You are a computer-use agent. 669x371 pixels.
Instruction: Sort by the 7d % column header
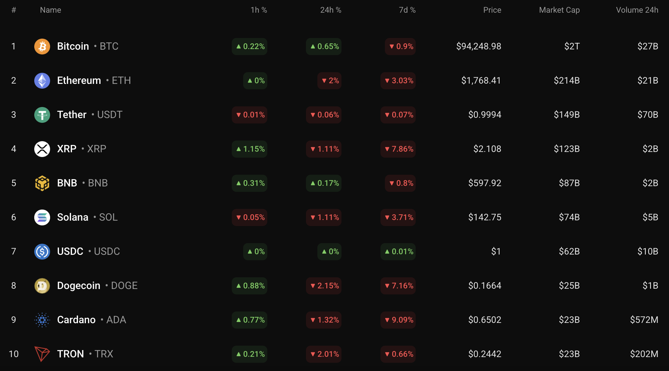pos(407,10)
